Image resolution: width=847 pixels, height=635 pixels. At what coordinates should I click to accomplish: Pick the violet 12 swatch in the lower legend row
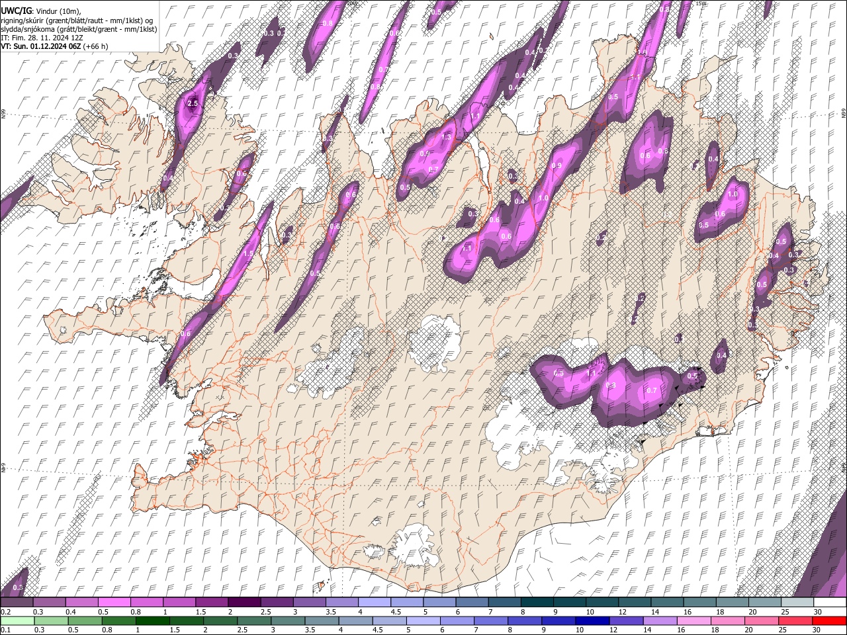(x=626, y=621)
